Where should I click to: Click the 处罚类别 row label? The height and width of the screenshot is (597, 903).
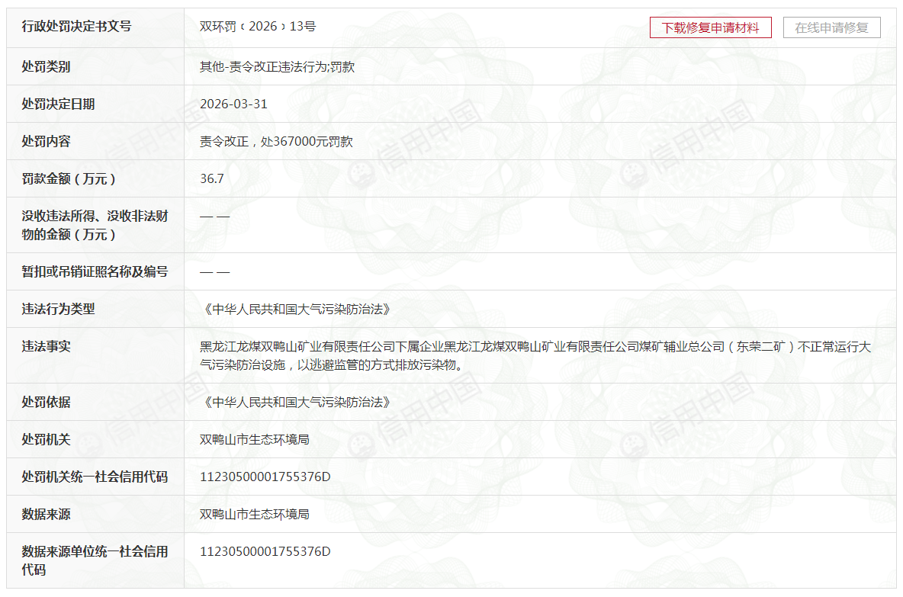(x=46, y=66)
